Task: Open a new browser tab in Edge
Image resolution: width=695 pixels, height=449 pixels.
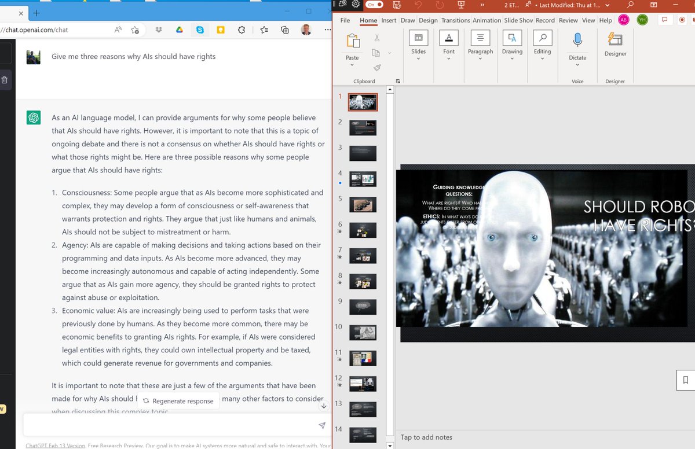Action: [36, 13]
